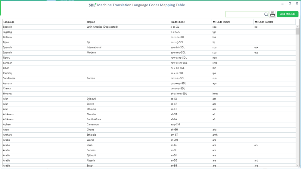Screen dimensions: 301x169
Task: Click the hmn MTCode cell
Action: 215,94
